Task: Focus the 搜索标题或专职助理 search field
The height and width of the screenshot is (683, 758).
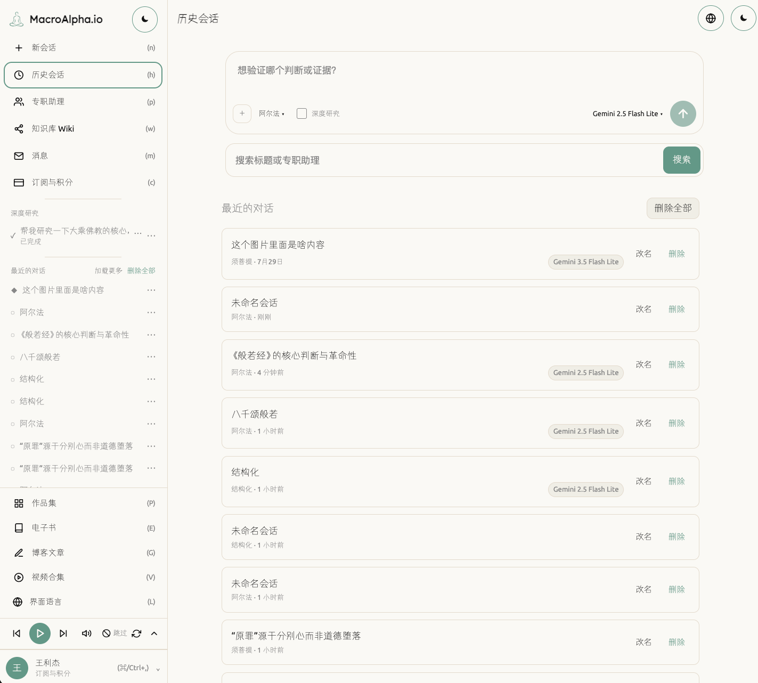Action: tap(445, 160)
